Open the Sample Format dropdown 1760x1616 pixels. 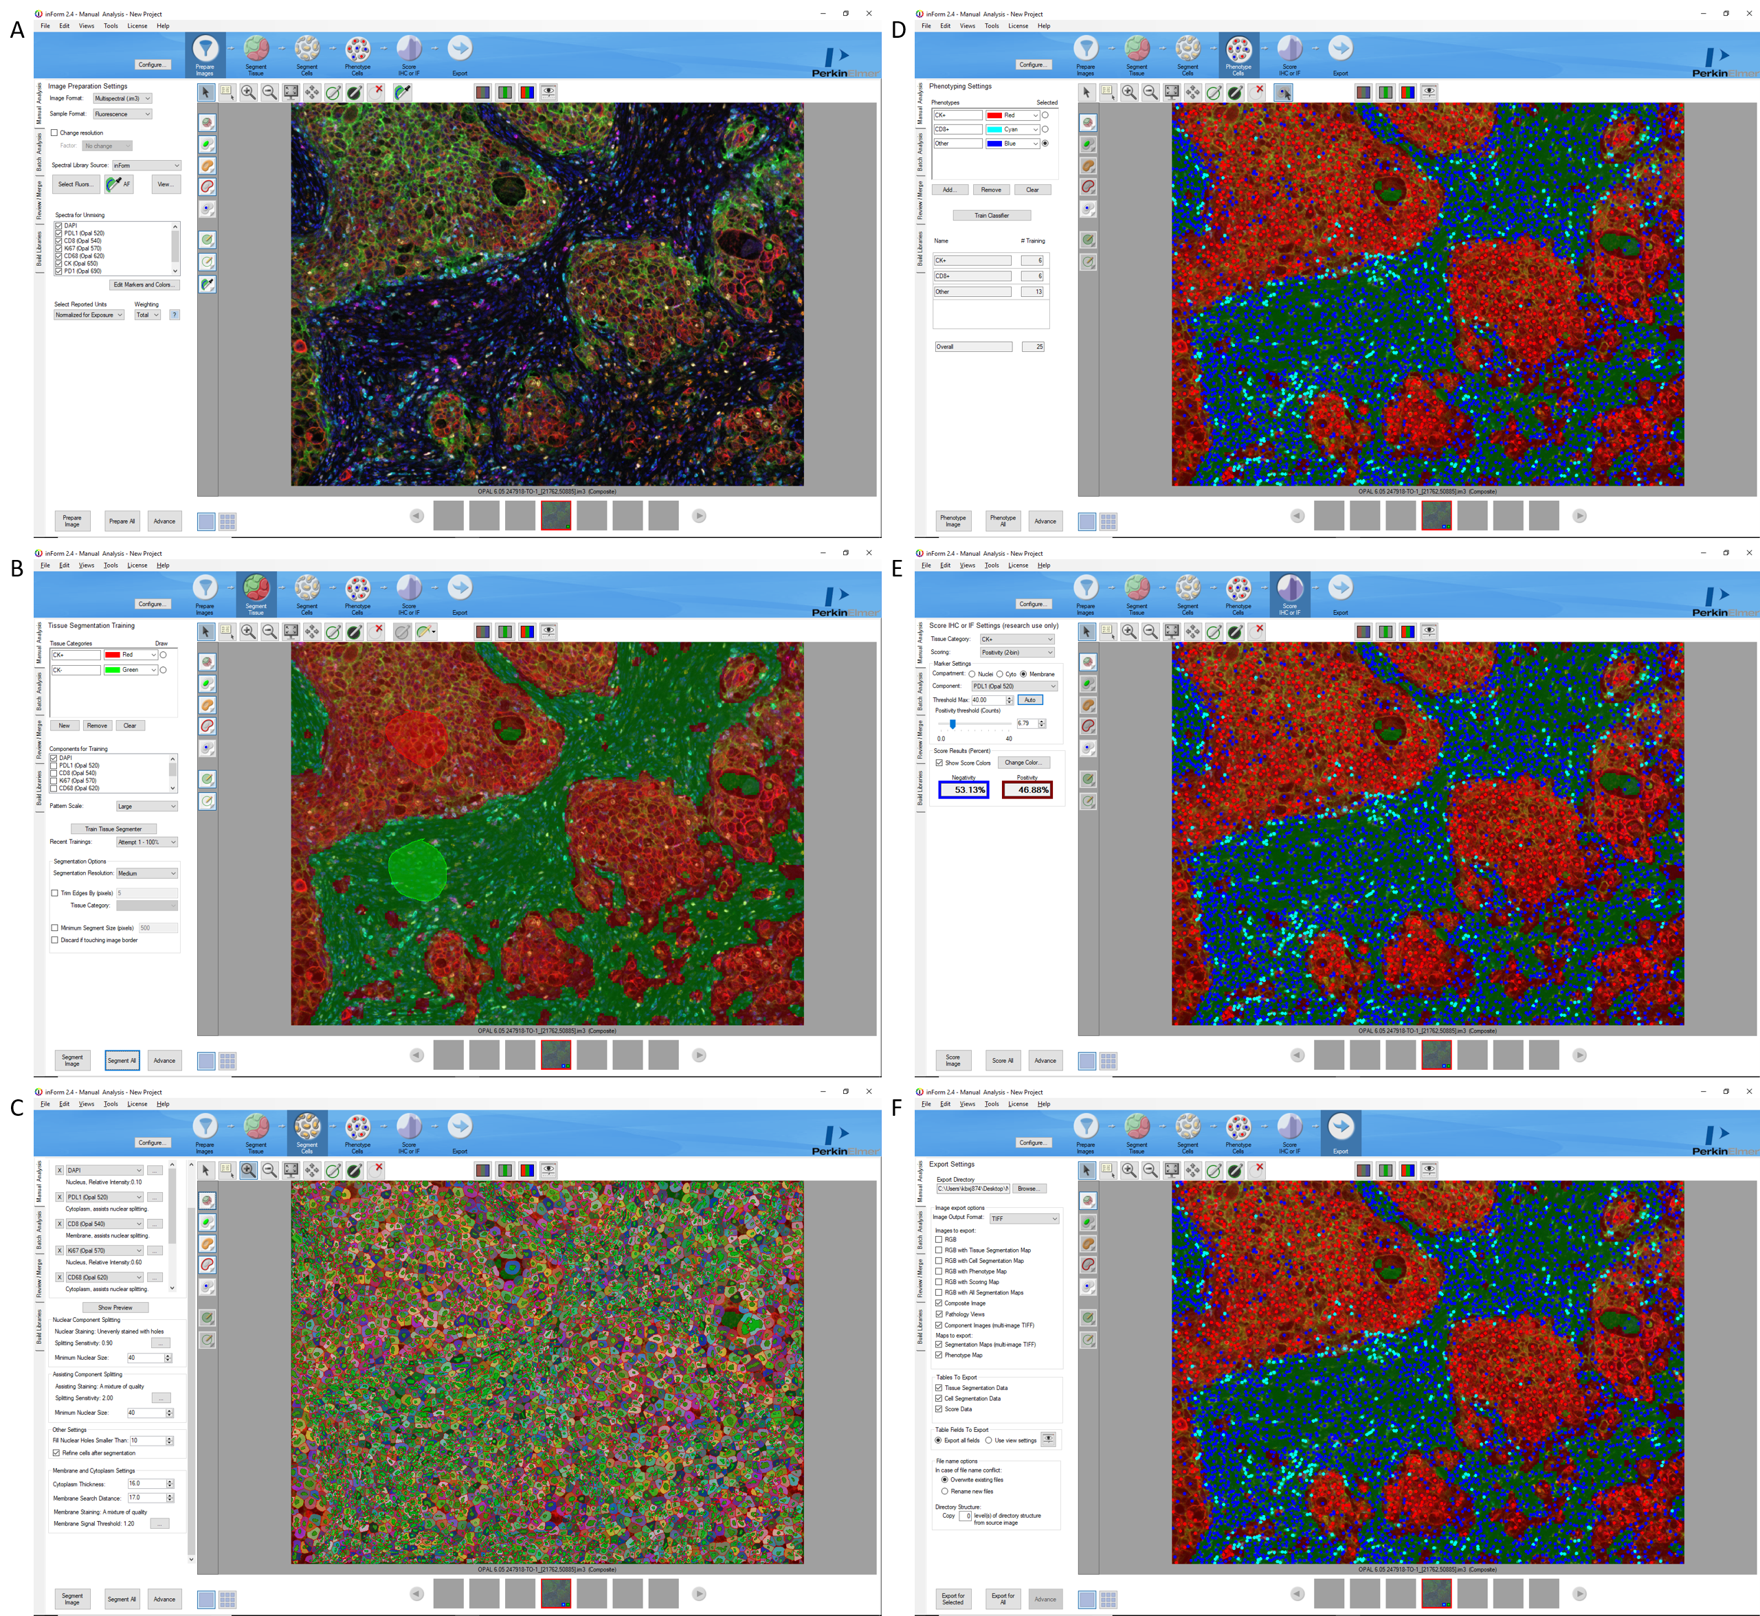tap(122, 113)
